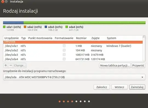Toggle format checkbox for /dev/sda1
Image resolution: width=148 pixels, height=108 pixels.
pyautogui.click(x=64, y=46)
